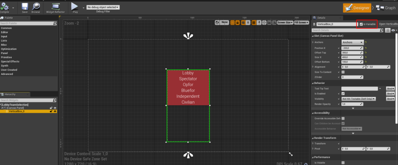Screen dimensions: 398x165
Task: Open the Visibility Not Hit-Testable dropdown
Action: pyautogui.click(x=359, y=99)
